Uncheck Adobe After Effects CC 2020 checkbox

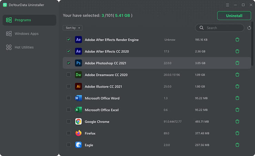tap(69, 51)
